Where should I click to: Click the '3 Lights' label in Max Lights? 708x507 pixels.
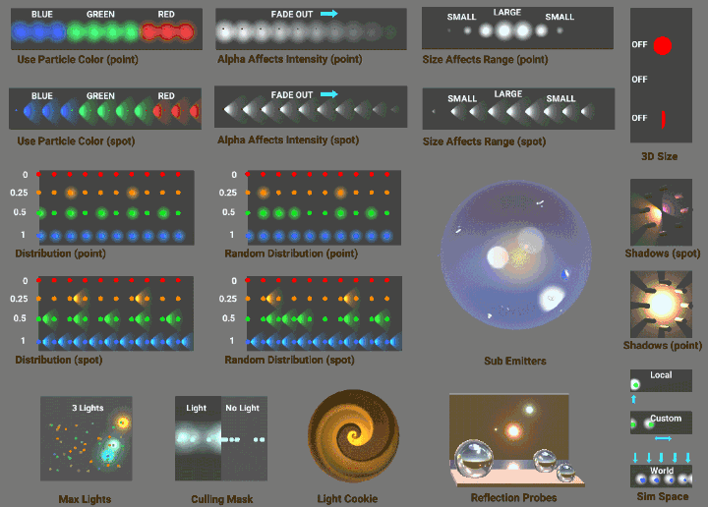click(88, 408)
